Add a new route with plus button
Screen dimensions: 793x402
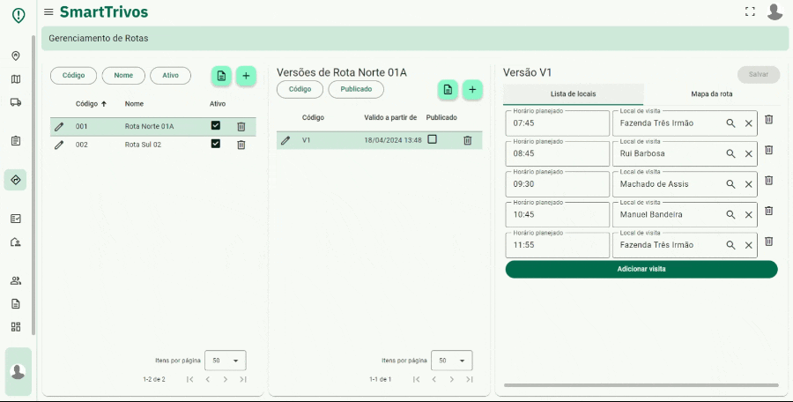(x=247, y=76)
